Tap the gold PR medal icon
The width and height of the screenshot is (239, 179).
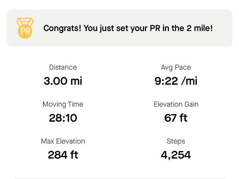click(x=25, y=28)
